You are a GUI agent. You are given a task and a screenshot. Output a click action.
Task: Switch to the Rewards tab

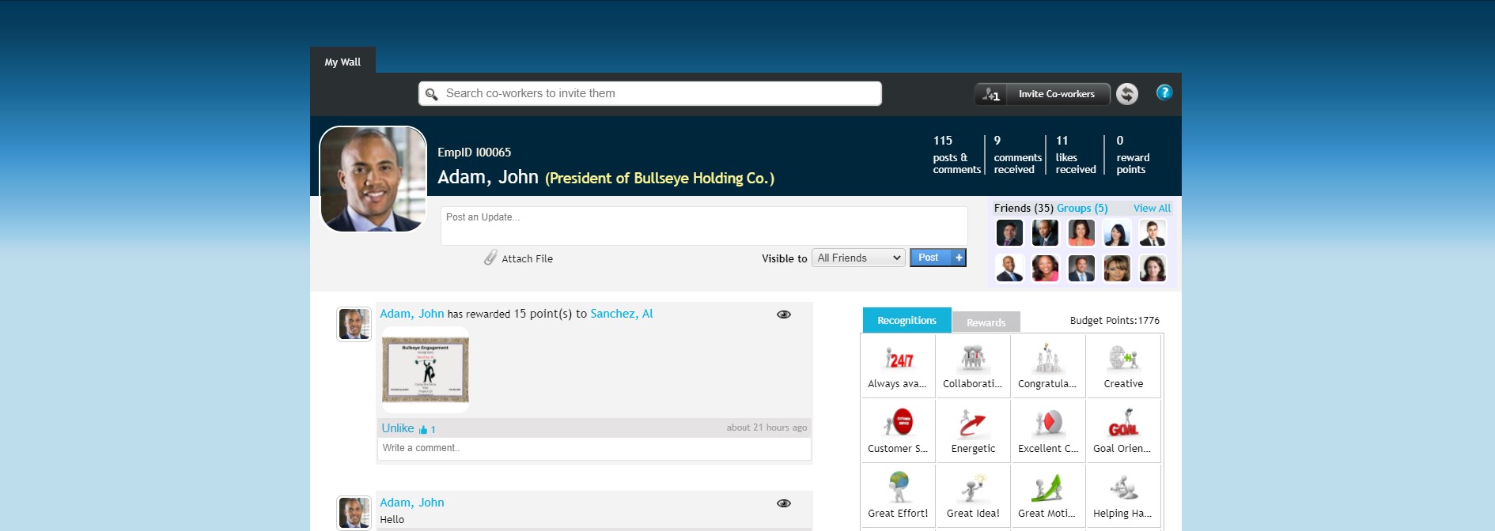click(986, 322)
